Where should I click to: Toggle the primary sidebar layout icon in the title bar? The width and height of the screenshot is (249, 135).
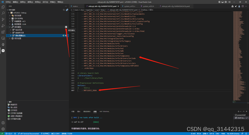[x=220, y=2]
